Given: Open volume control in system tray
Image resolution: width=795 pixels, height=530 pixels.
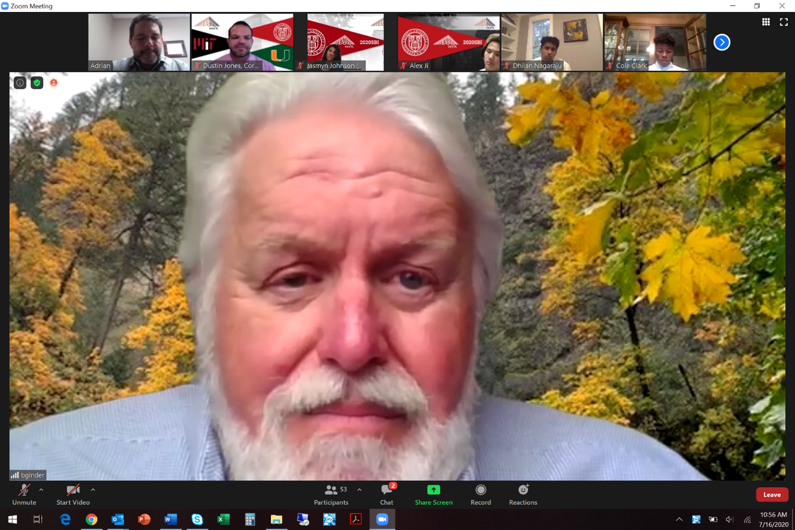Looking at the screenshot, I should point(730,520).
